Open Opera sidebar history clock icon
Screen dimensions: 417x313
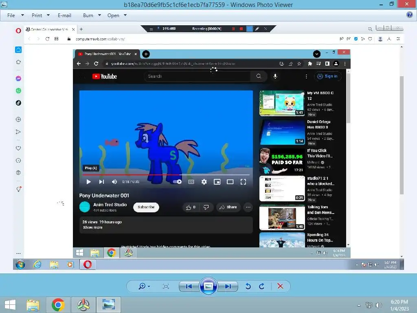(x=18, y=161)
